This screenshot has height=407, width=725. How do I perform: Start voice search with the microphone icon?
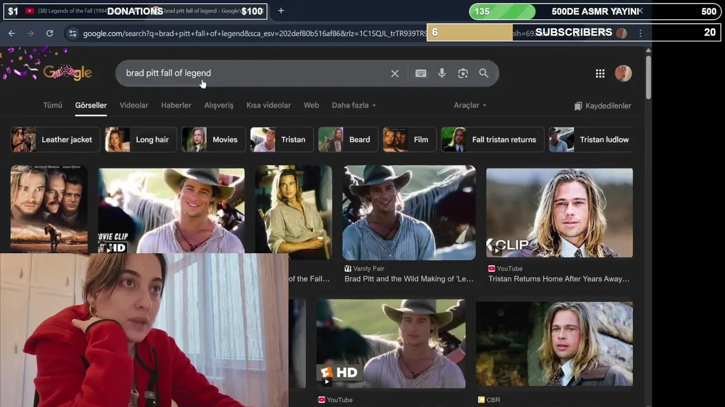(442, 73)
